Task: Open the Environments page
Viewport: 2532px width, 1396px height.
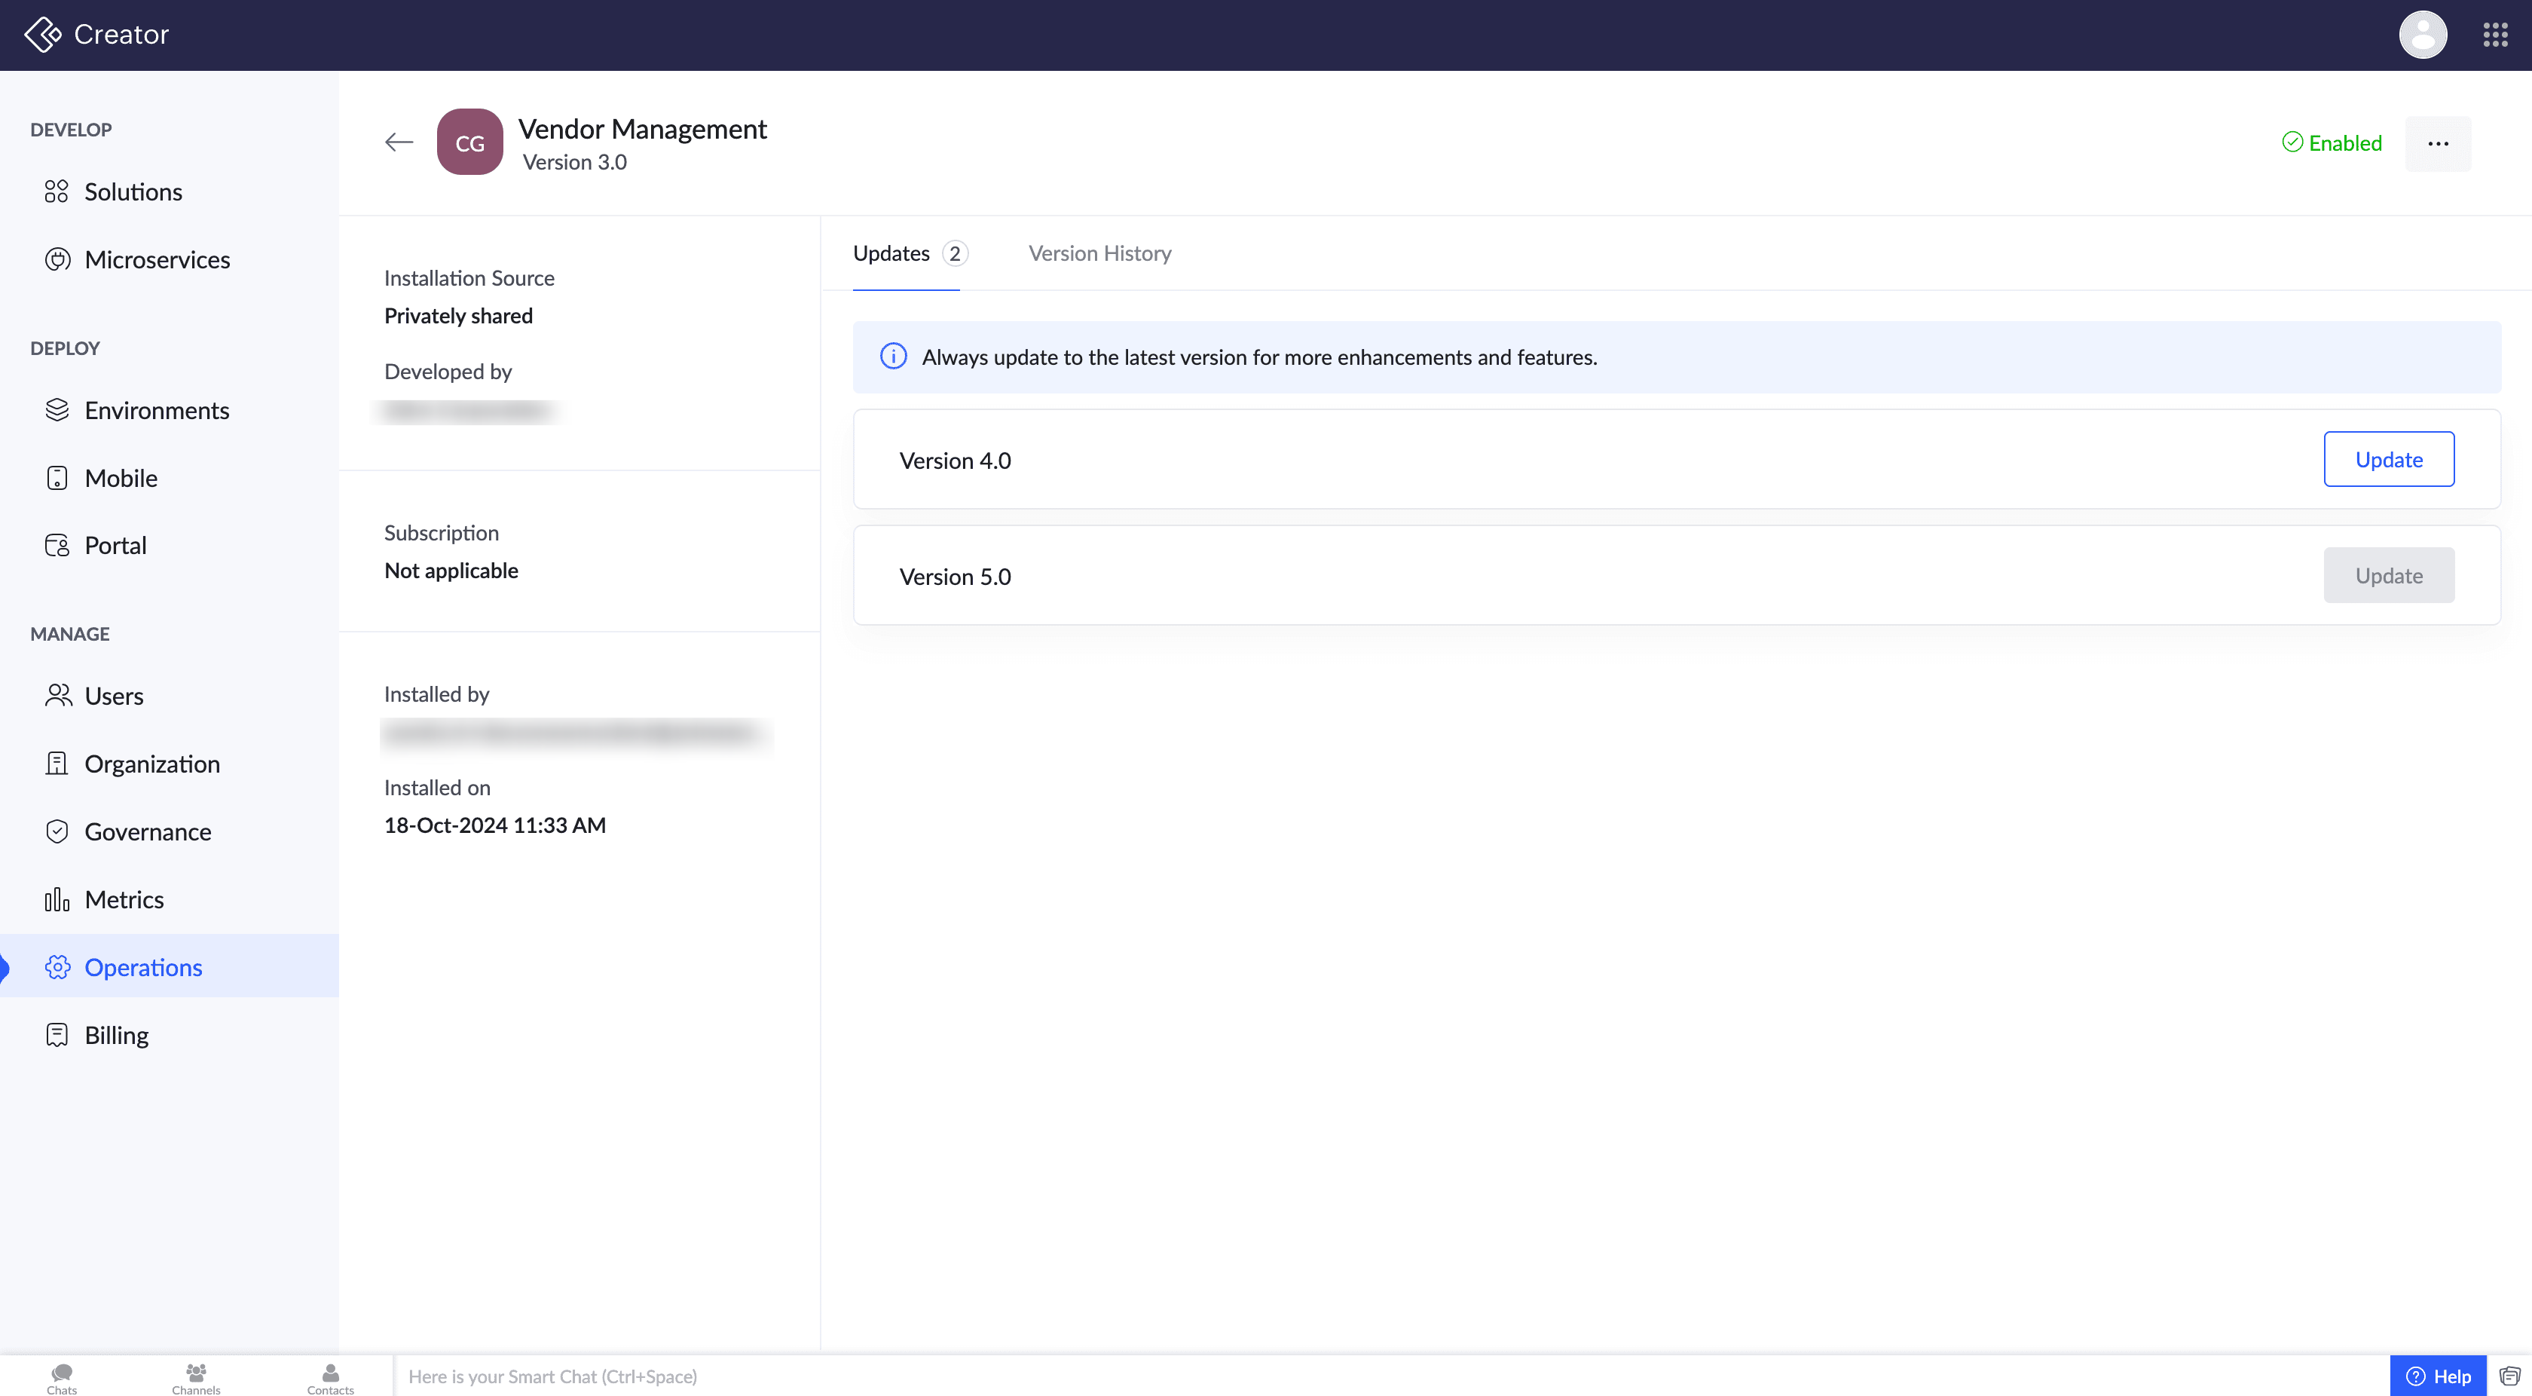Action: coord(156,410)
